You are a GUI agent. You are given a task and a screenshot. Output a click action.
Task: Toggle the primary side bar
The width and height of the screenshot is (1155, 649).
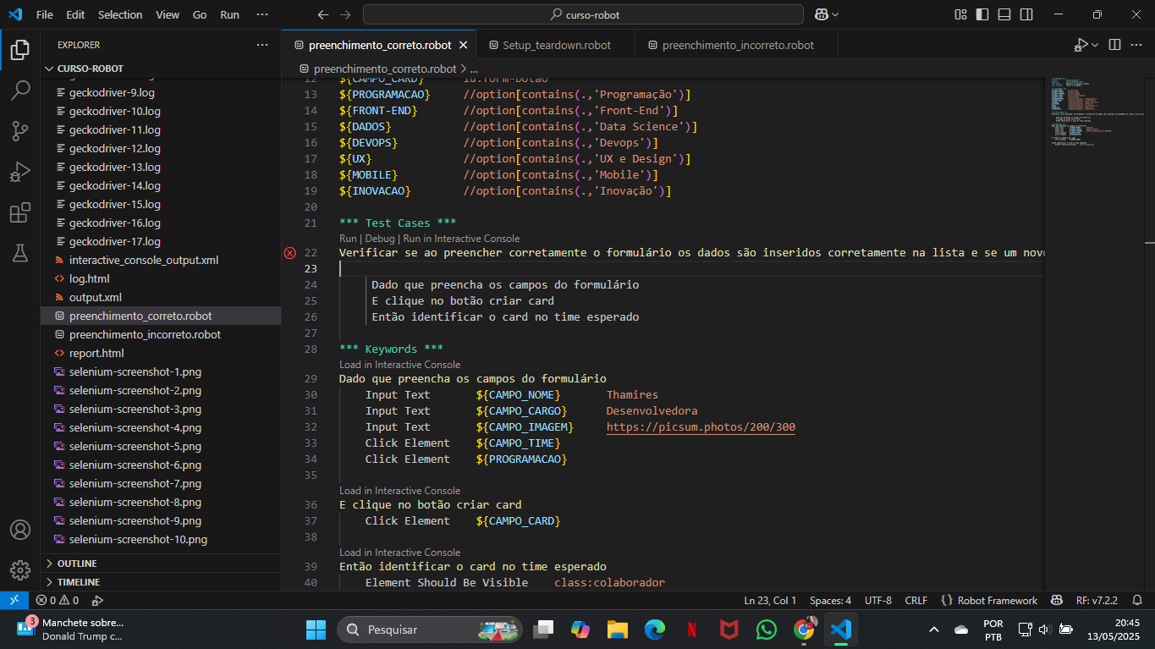982,14
